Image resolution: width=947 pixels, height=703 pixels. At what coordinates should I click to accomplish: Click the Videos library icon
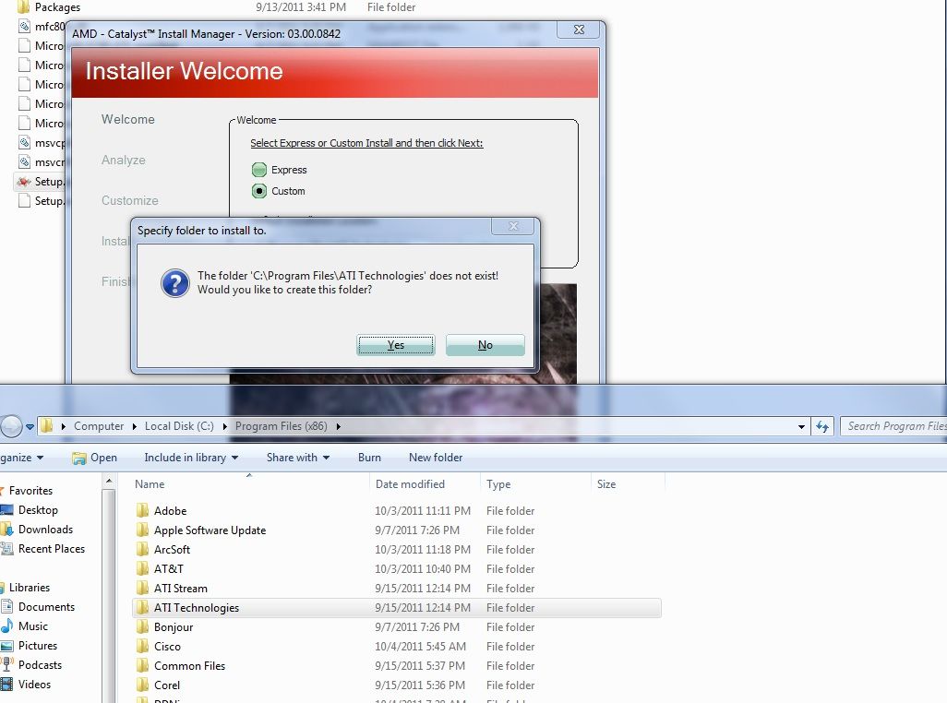click(6, 685)
